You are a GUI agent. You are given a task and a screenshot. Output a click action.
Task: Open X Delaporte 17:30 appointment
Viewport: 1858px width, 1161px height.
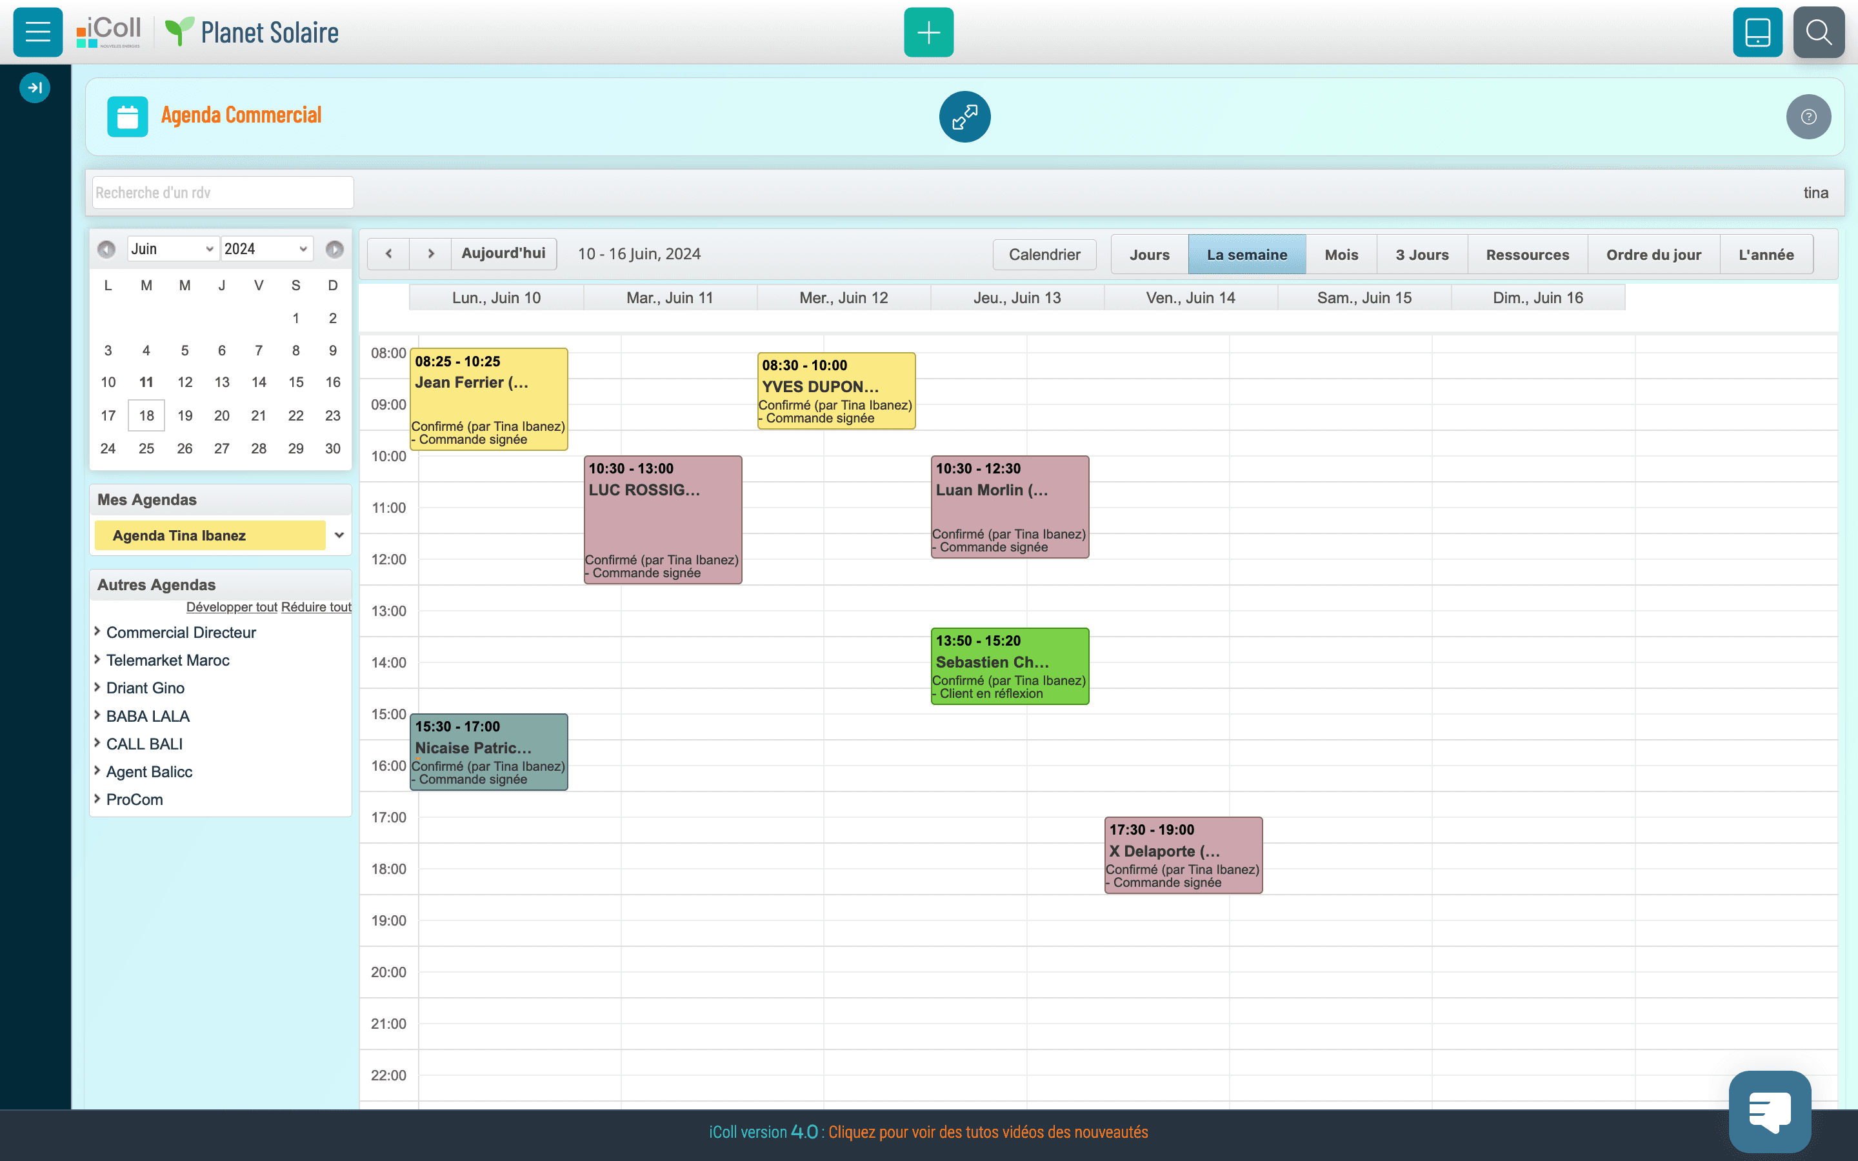1183,855
